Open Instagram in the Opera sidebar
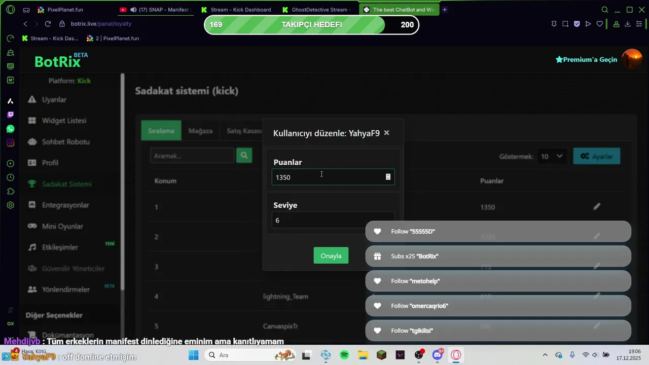The width and height of the screenshot is (649, 365). click(x=10, y=143)
